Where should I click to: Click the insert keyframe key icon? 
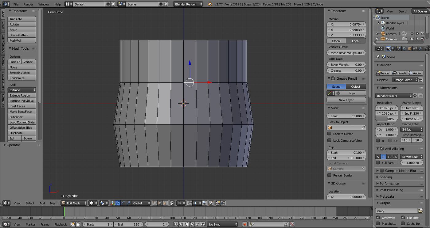(287, 224)
